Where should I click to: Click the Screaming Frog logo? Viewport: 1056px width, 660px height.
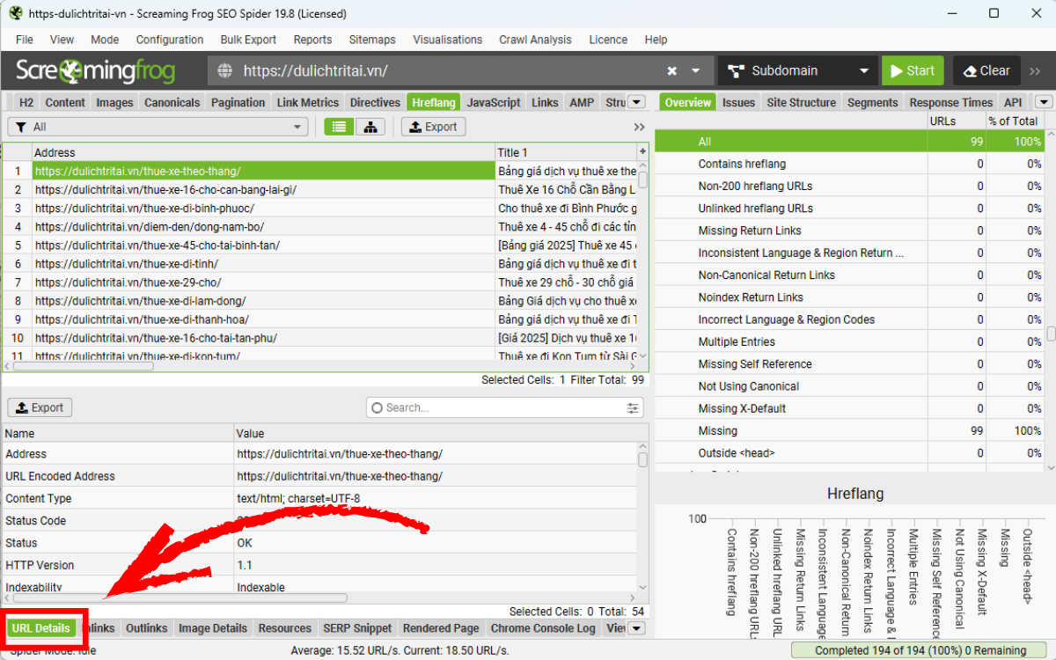pos(95,71)
